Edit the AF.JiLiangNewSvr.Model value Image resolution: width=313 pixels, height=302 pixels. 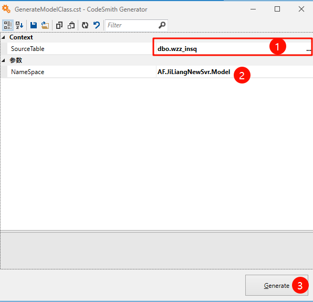pos(194,72)
